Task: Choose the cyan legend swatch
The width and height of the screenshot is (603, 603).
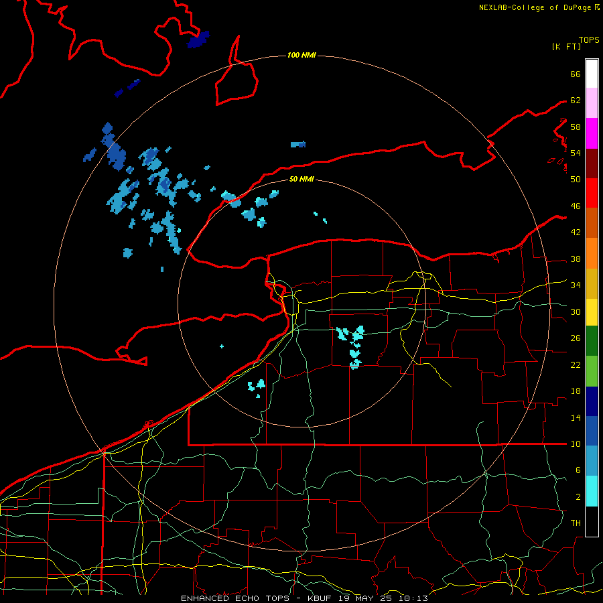Action: pos(592,491)
